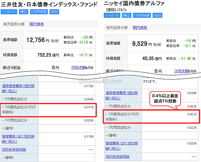This screenshot has height=162, width=201.
Task: Select the 45.35 億円 net assets value
Action: (x=152, y=59)
